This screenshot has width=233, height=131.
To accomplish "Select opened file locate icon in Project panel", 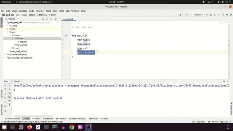I will coord(43,19).
